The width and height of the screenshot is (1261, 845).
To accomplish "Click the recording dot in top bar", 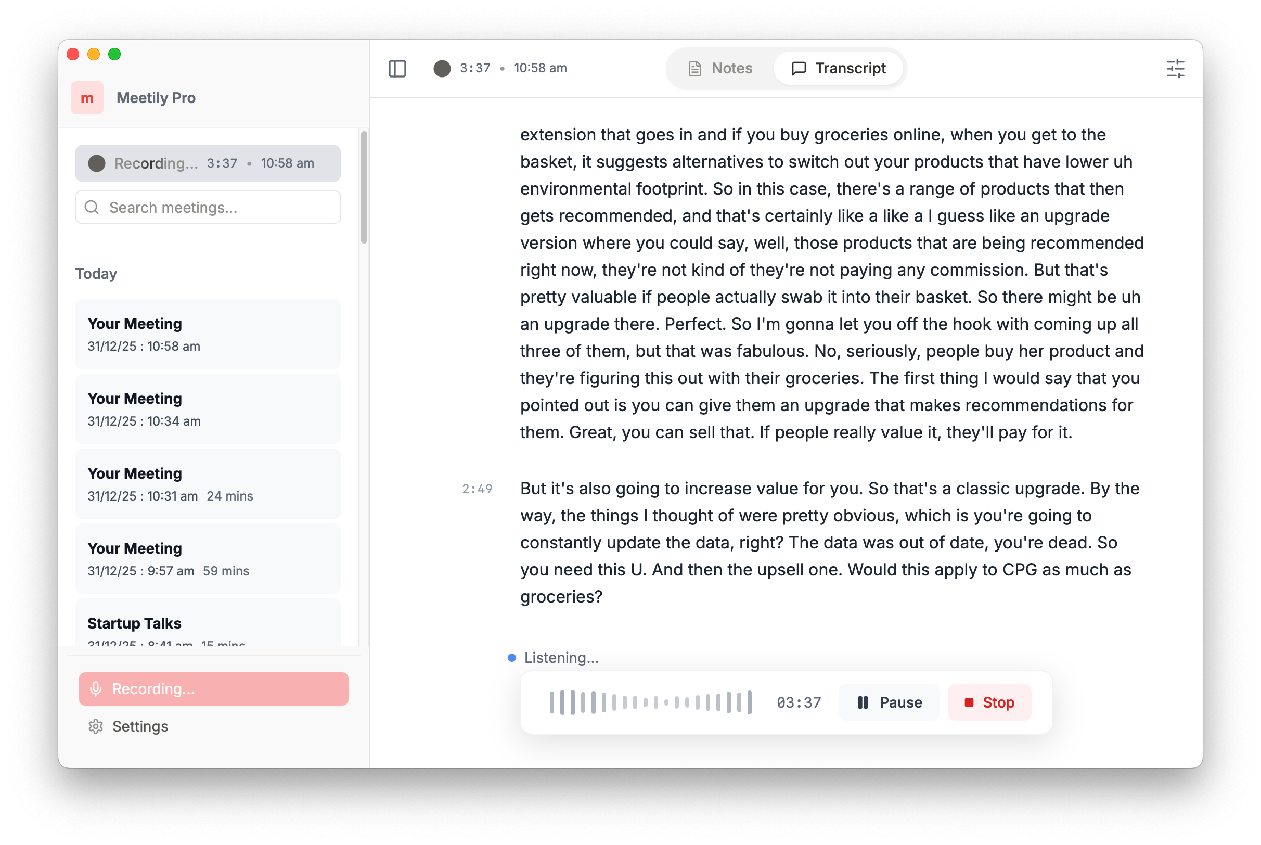I will [x=442, y=69].
